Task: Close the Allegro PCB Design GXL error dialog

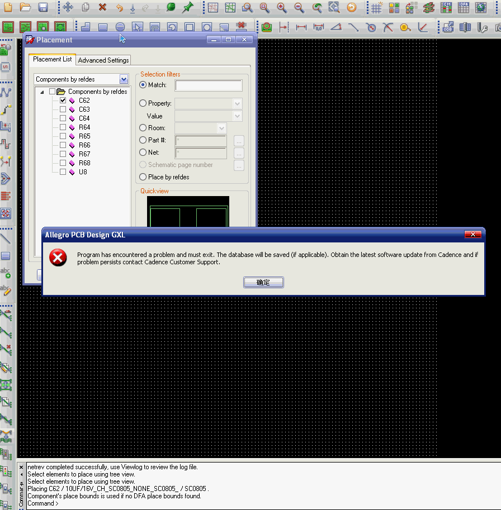Action: (x=472, y=235)
